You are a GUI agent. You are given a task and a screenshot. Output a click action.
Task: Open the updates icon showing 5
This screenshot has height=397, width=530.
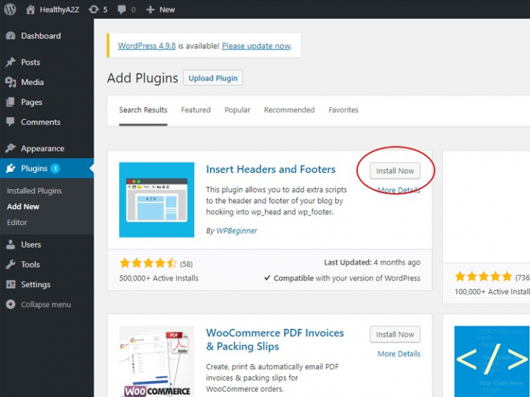coord(93,10)
